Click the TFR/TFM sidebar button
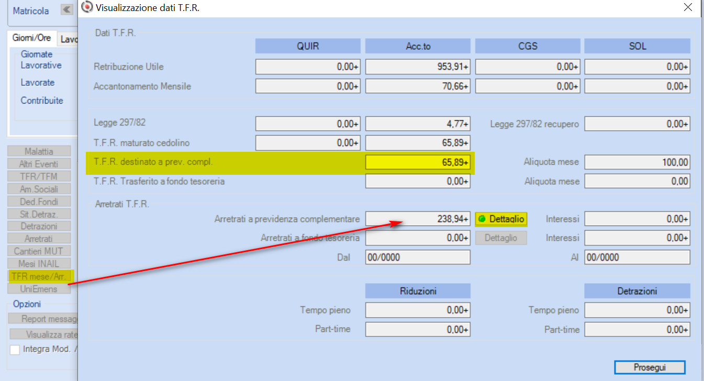The height and width of the screenshot is (381, 704). 39,176
